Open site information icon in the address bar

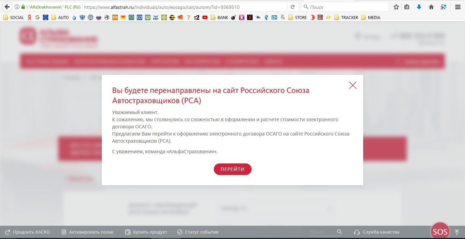[17, 7]
